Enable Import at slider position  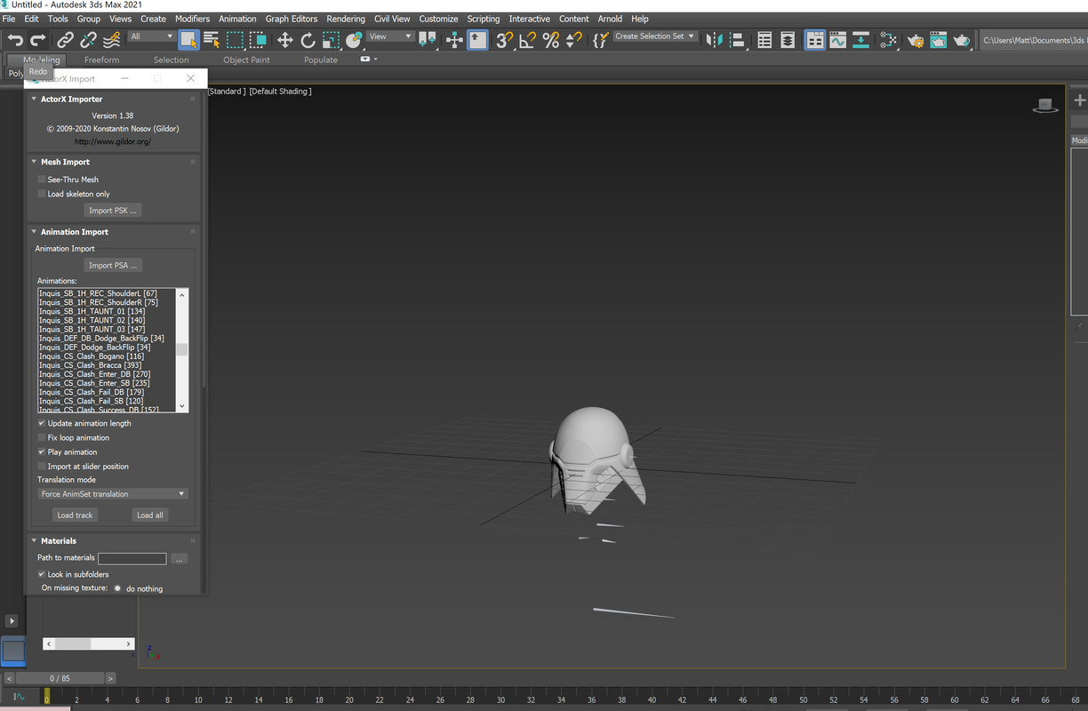pos(42,466)
